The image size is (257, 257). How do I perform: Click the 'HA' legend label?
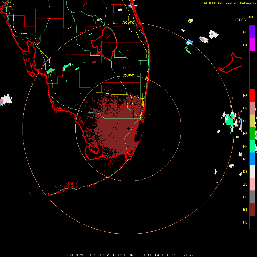pyautogui.click(x=245, y=96)
